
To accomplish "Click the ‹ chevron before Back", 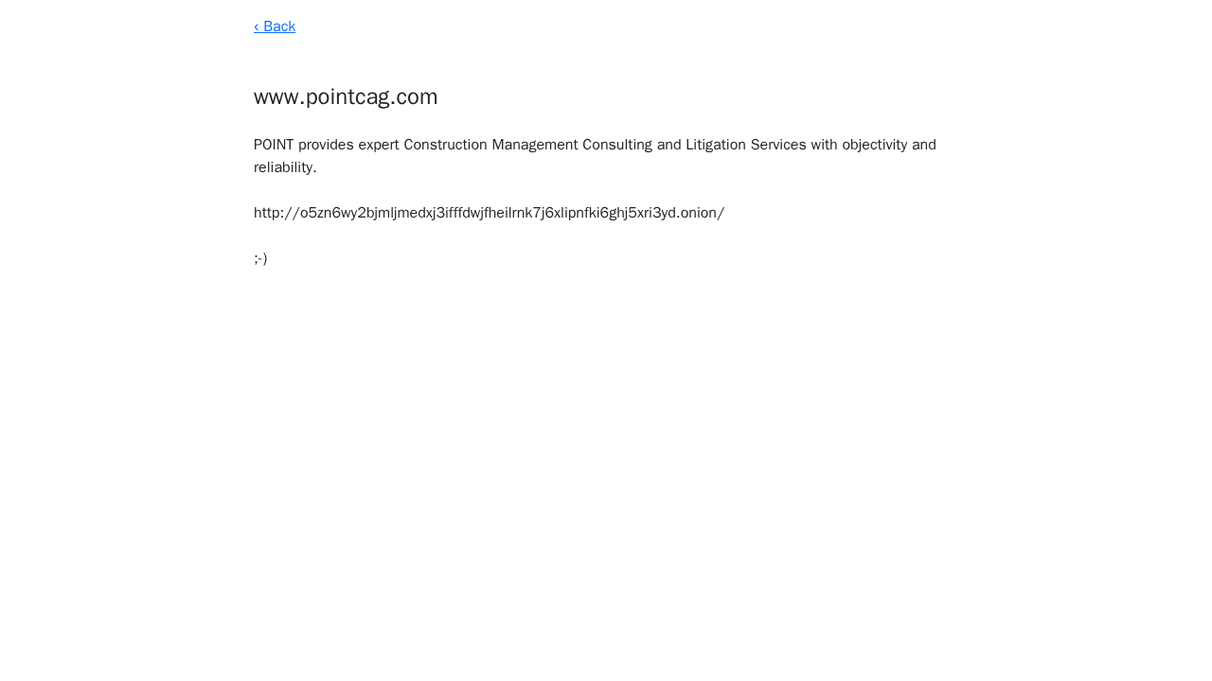I will (x=257, y=26).
